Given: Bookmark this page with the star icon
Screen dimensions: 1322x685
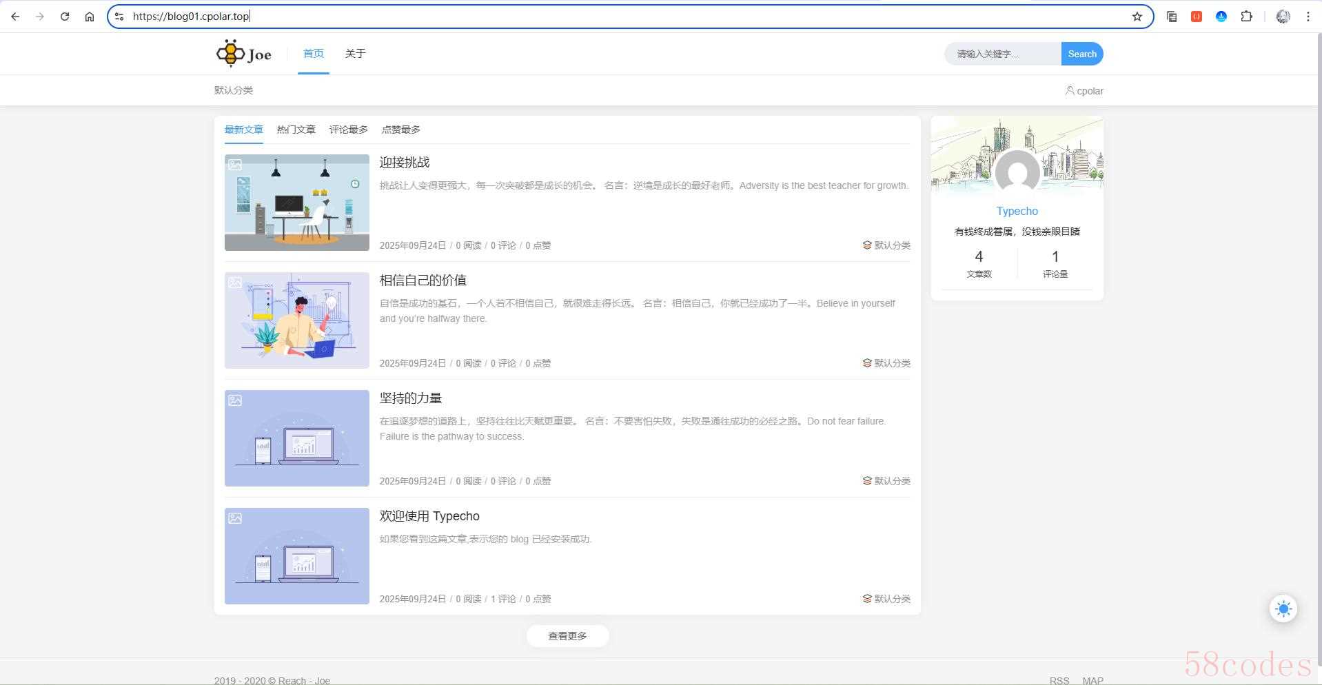Looking at the screenshot, I should [1137, 17].
